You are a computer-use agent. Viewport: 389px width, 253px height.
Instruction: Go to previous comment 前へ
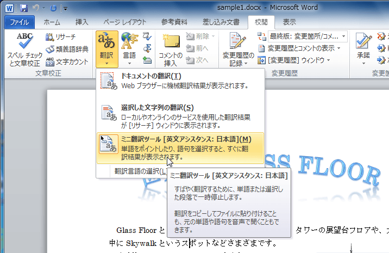pyautogui.click(x=197, y=48)
